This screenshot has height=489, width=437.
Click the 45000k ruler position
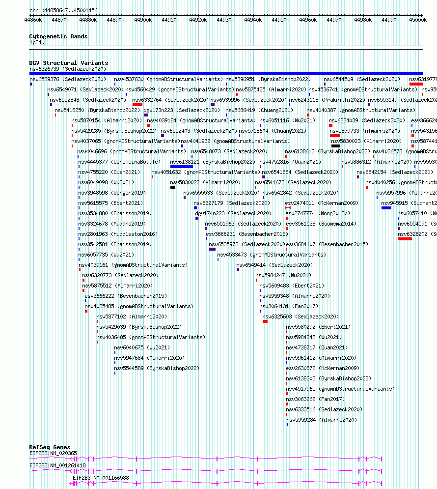[418, 20]
